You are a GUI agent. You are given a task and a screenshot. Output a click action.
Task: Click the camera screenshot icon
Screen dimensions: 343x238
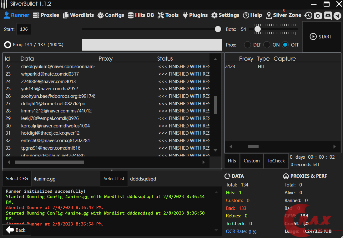[x=318, y=16]
